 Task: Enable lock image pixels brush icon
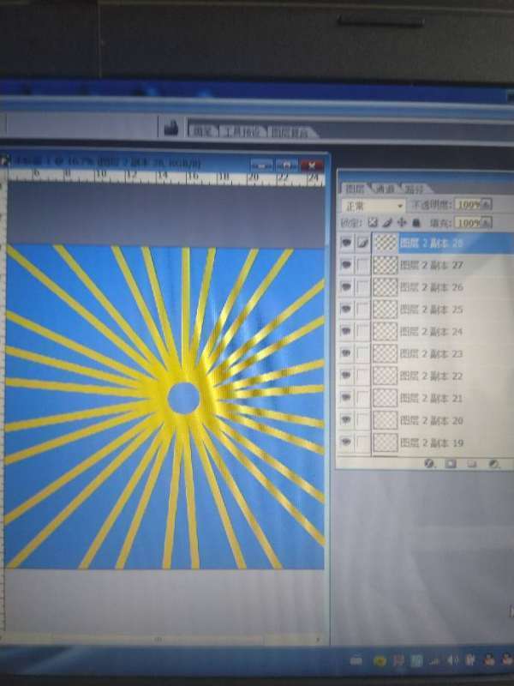pyautogui.click(x=387, y=222)
